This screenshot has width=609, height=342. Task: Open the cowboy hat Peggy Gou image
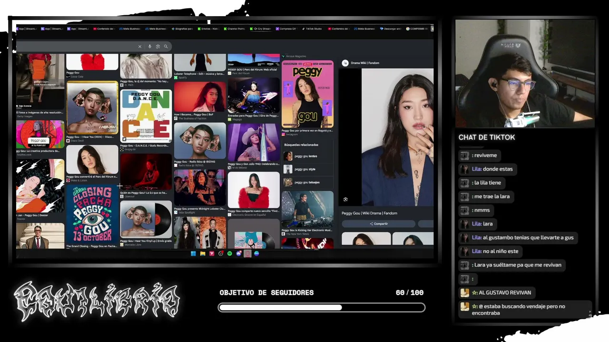point(254,142)
